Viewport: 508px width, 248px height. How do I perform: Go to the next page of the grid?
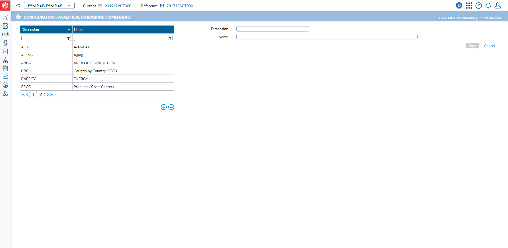48,95
